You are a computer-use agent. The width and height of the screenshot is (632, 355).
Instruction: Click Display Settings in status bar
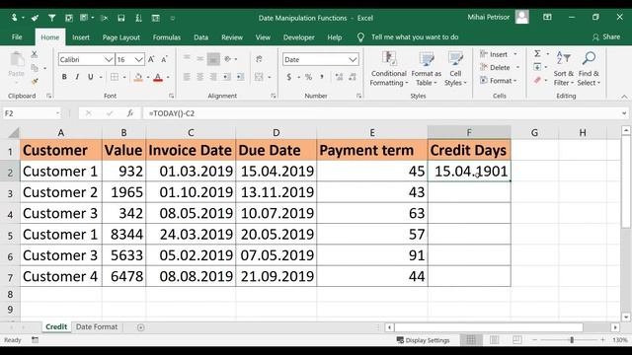tap(423, 340)
